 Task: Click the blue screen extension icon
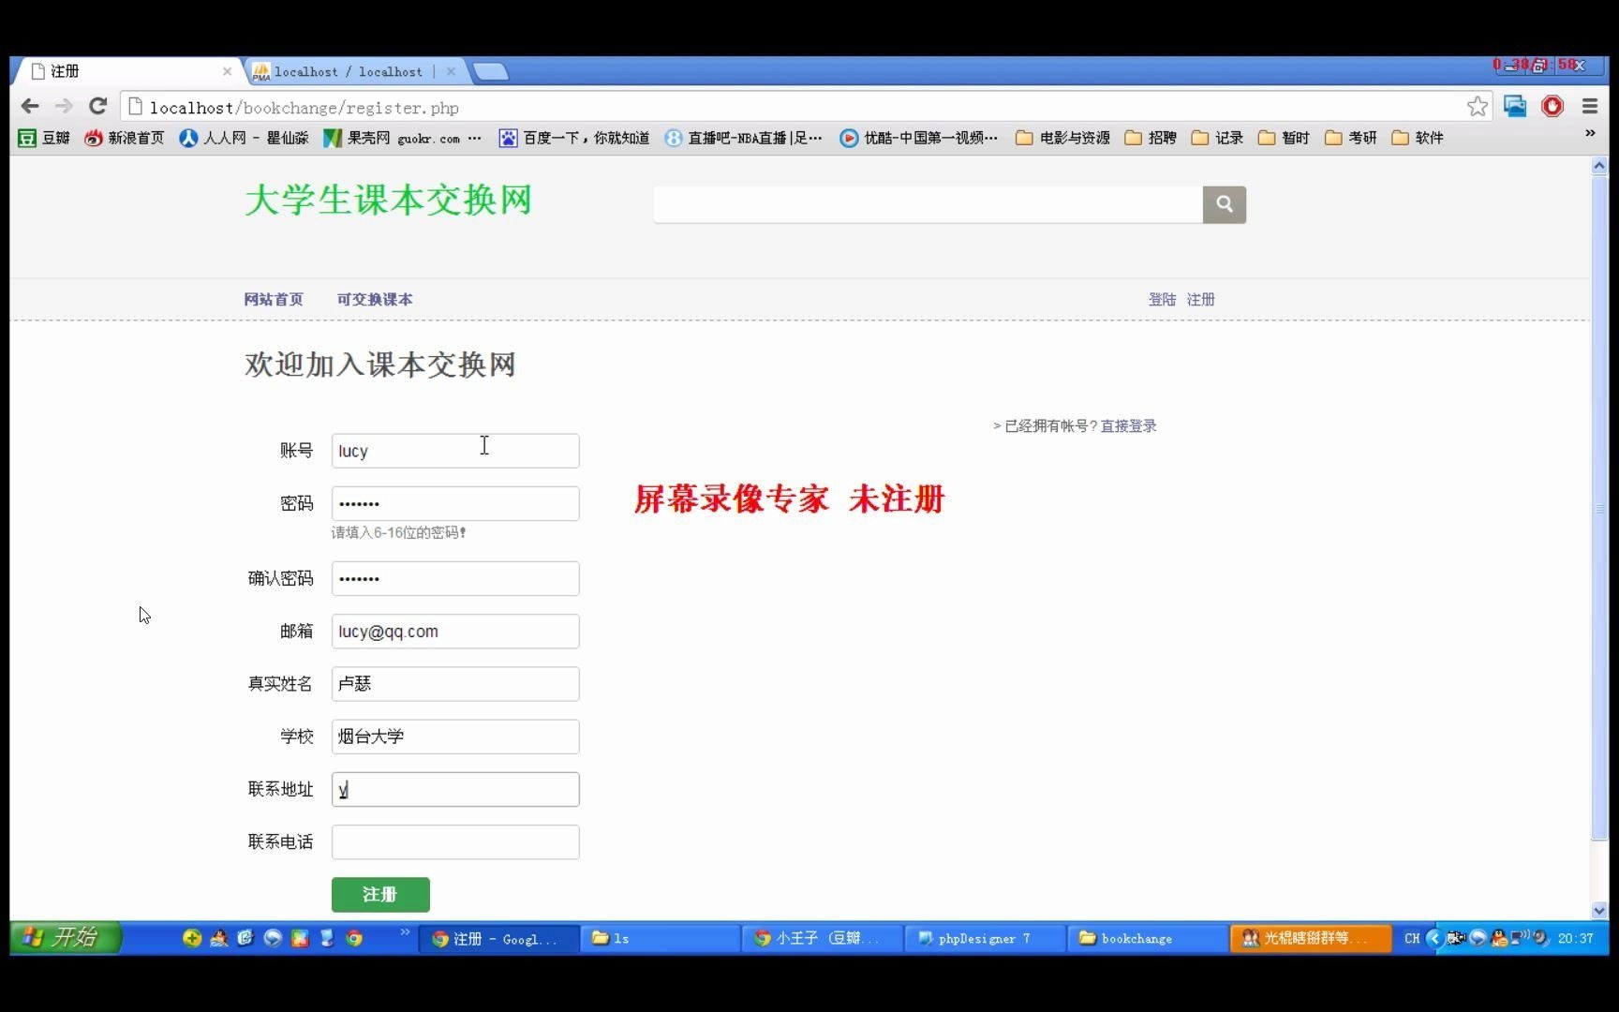point(1515,107)
